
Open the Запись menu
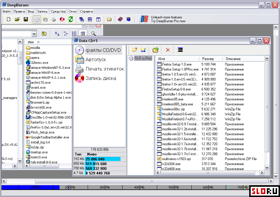pyautogui.click(x=42, y=11)
